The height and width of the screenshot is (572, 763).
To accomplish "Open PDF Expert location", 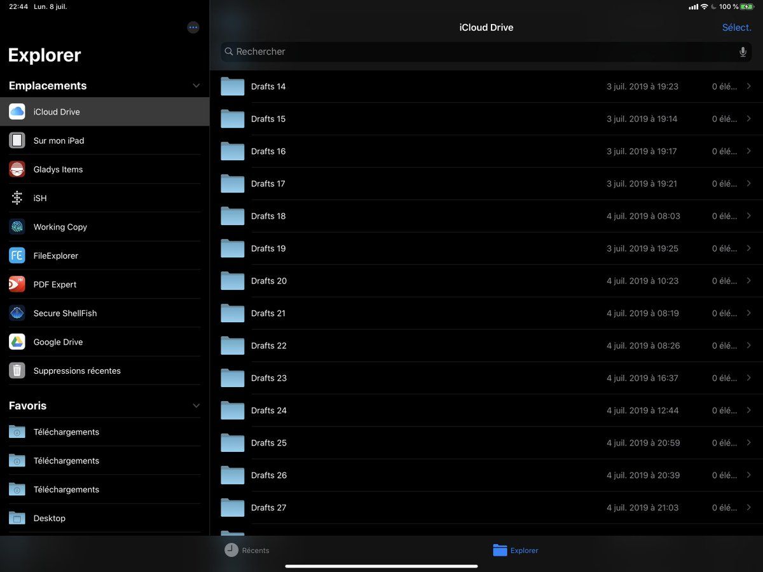I will point(55,285).
